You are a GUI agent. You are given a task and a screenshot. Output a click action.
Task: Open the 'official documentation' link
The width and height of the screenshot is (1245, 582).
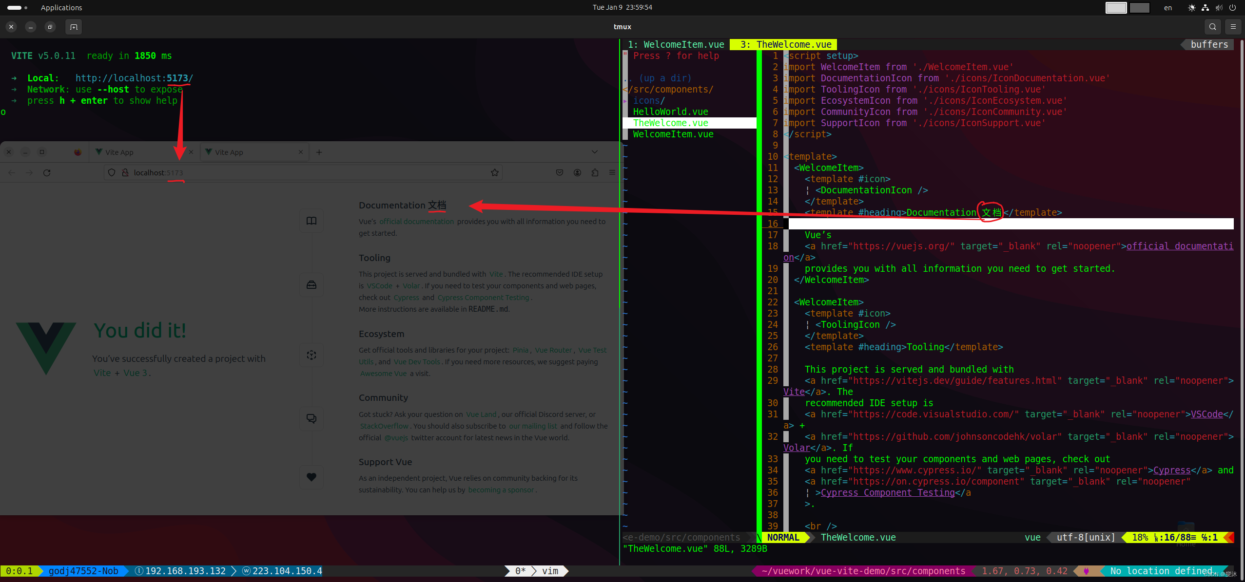[x=416, y=222]
